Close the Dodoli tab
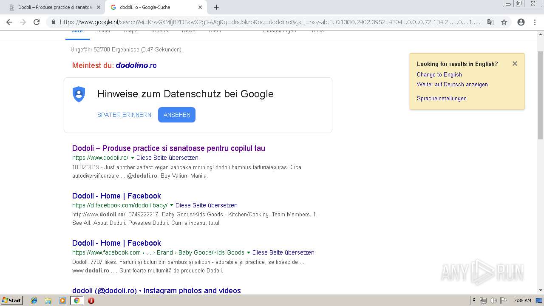Screen dimensions: 544x306 tap(99, 7)
